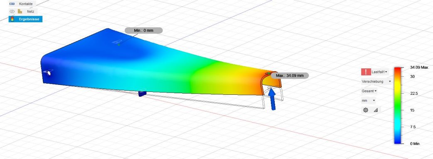Click the Max.: 34.09 mm probe label
The width and height of the screenshot is (433, 159).
[289, 75]
